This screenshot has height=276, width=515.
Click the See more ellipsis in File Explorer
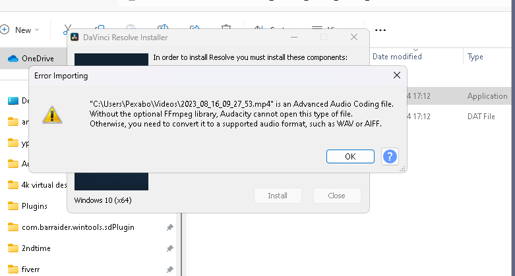click(380, 30)
